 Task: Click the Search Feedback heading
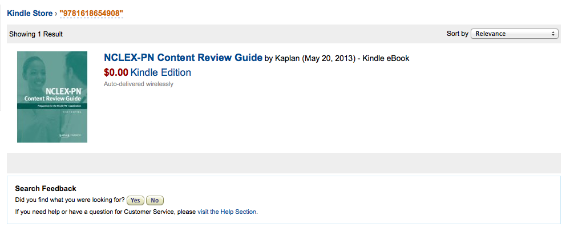46,188
